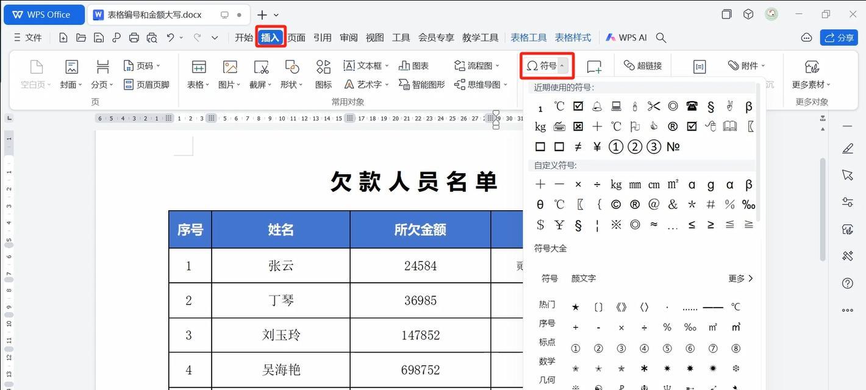Click the 页眉页脚 header footer button
The width and height of the screenshot is (866, 390).
146,85
